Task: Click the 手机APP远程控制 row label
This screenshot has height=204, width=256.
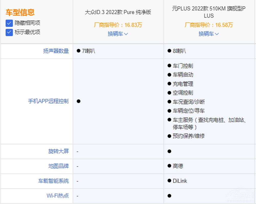Action: click(48, 101)
